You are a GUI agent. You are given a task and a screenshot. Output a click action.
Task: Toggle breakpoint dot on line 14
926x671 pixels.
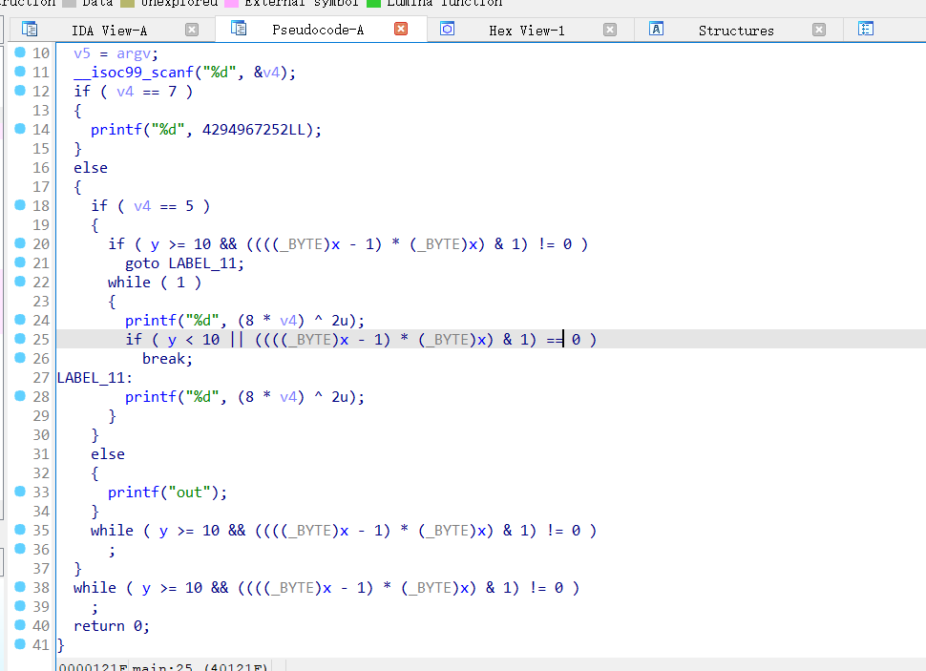point(20,128)
